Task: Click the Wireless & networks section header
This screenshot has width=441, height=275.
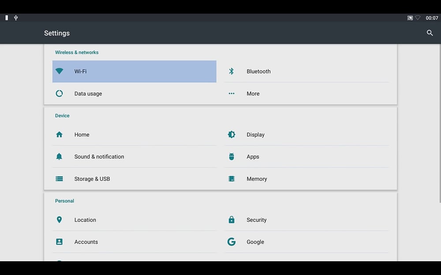Action: tap(77, 52)
